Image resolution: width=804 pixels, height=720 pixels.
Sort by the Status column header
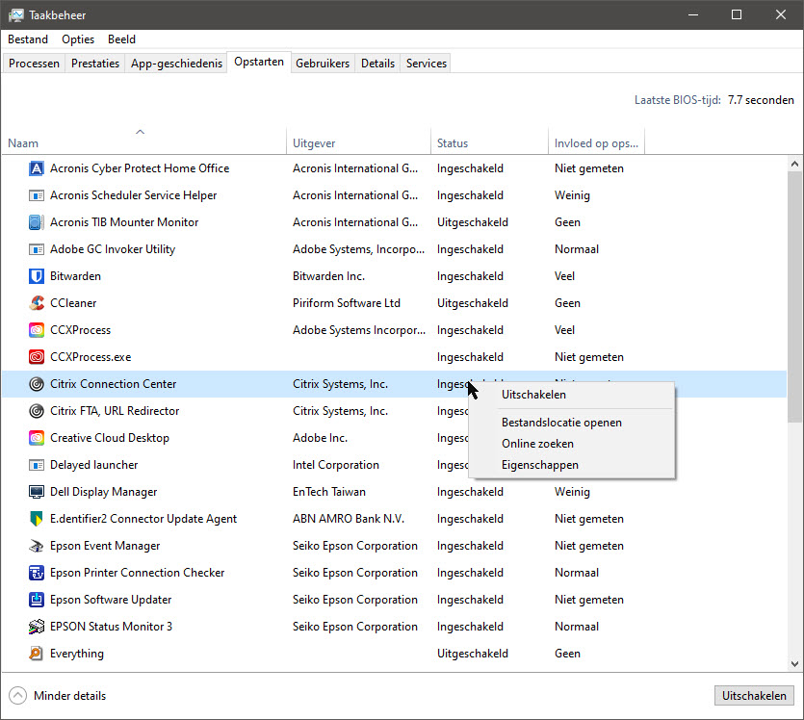489,141
